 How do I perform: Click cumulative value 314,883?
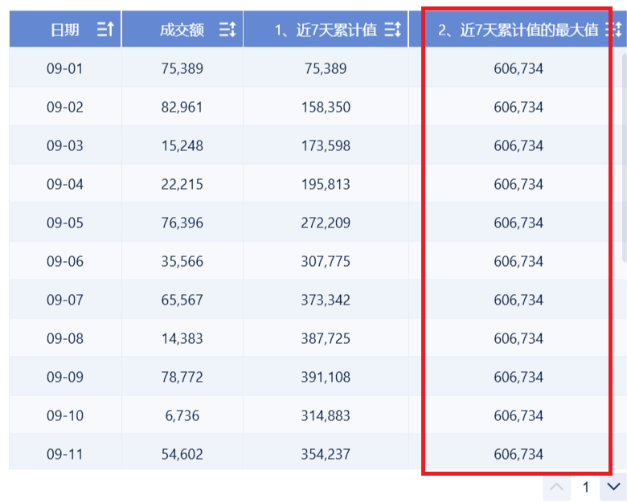coord(326,416)
